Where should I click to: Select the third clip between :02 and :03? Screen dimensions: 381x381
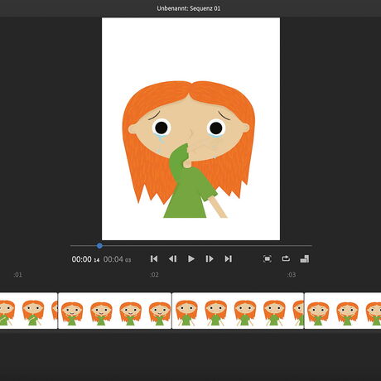[238, 311]
